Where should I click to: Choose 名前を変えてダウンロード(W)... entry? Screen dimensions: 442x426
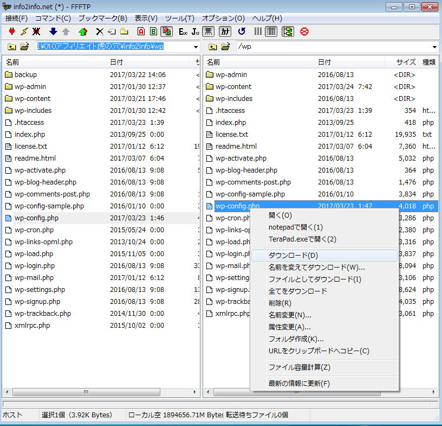point(324,267)
